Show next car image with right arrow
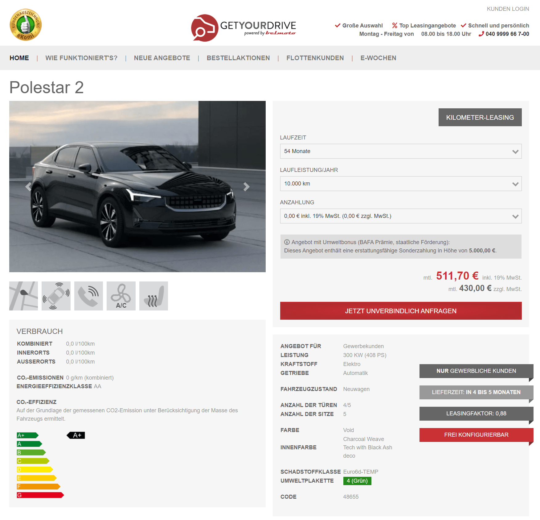540x520 pixels. pyautogui.click(x=246, y=186)
